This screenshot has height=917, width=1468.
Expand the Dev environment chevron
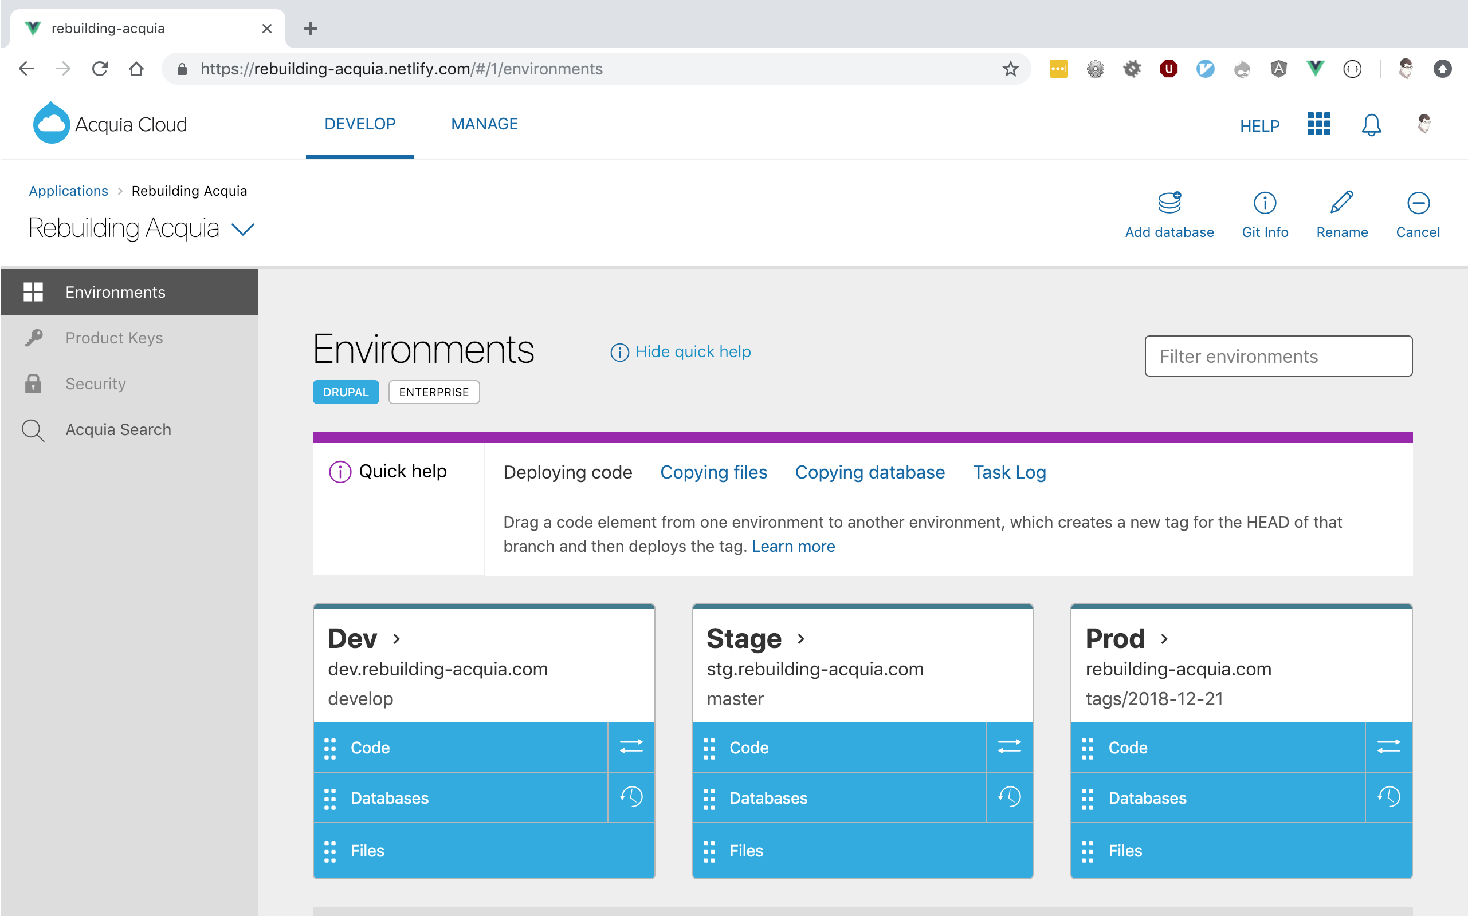397,639
